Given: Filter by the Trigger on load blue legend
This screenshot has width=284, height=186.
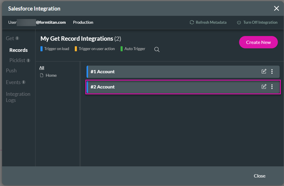Looking at the screenshot, I should [55, 49].
